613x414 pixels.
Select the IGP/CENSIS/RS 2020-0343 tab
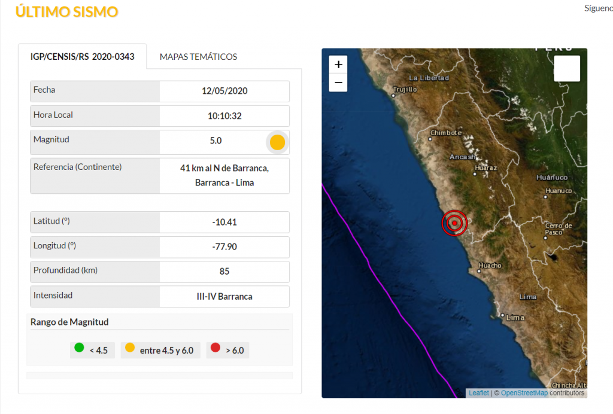[x=82, y=57]
